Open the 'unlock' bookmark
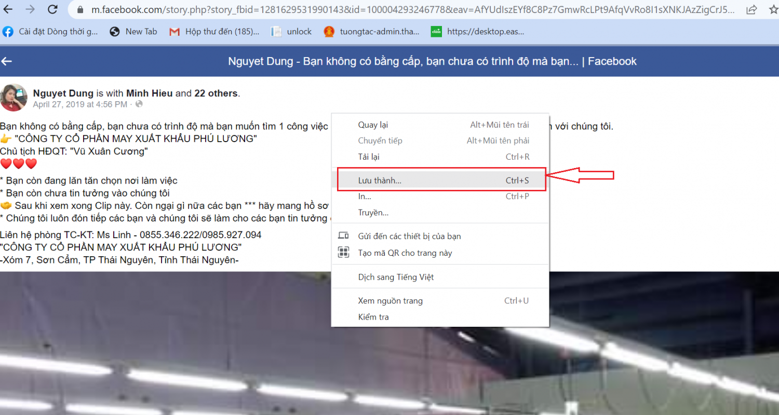 (291, 32)
